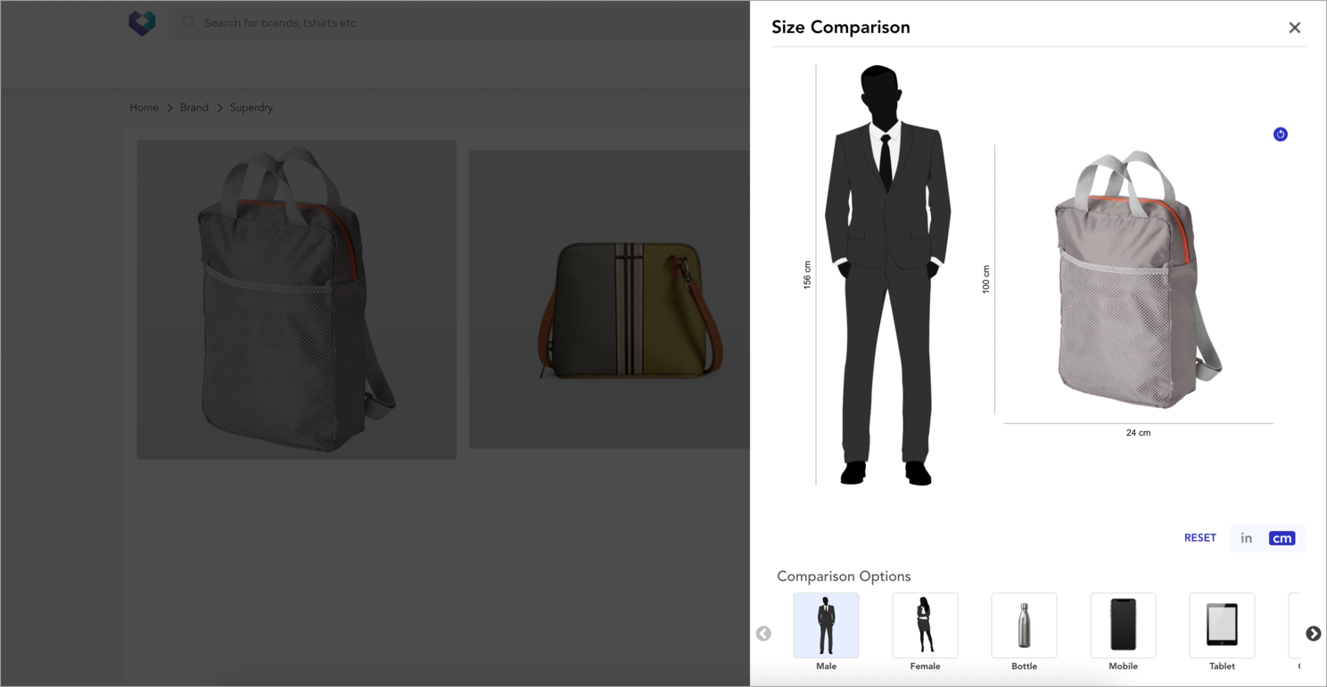Click the store logo in the header

[x=142, y=23]
